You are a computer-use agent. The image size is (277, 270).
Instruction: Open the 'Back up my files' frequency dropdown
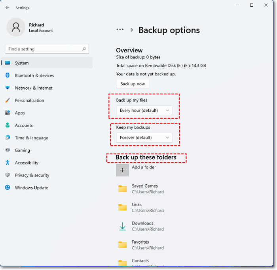click(x=144, y=111)
